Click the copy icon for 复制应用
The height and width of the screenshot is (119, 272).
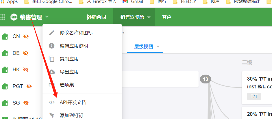point(52,59)
